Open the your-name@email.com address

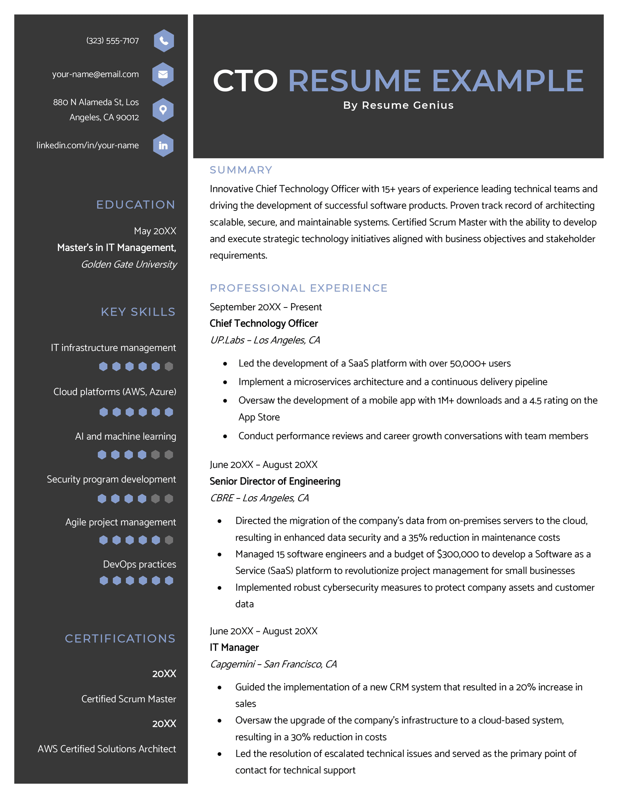click(x=95, y=74)
